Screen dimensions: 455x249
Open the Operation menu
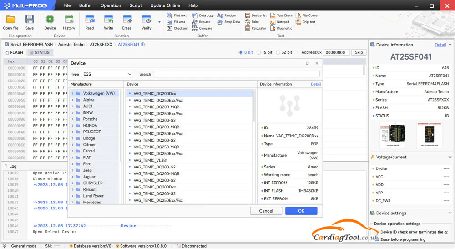click(111, 5)
